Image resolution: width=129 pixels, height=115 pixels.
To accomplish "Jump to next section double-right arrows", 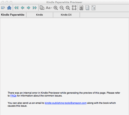I will tap(35, 8).
